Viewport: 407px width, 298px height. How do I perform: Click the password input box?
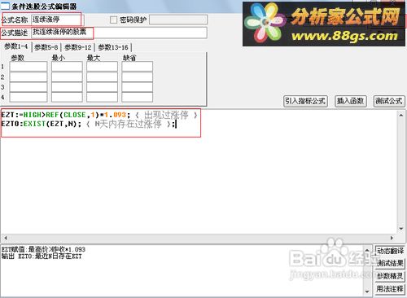[x=178, y=20]
